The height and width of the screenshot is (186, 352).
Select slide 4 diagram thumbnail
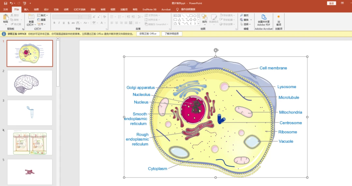(30, 142)
